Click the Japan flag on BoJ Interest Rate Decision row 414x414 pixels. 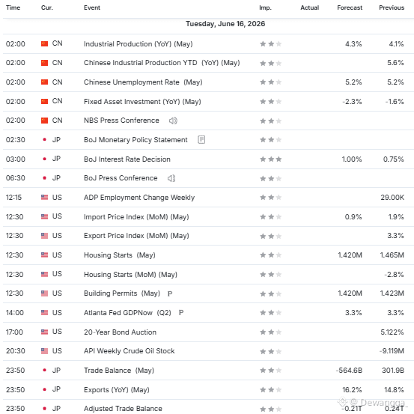[45, 159]
